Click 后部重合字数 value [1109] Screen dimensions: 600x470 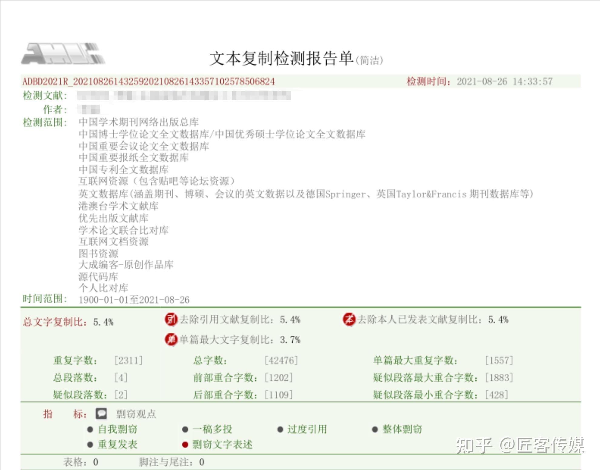(x=279, y=395)
